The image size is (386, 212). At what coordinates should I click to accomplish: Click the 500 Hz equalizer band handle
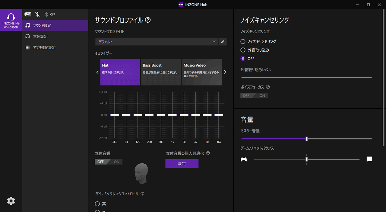click(x=161, y=115)
